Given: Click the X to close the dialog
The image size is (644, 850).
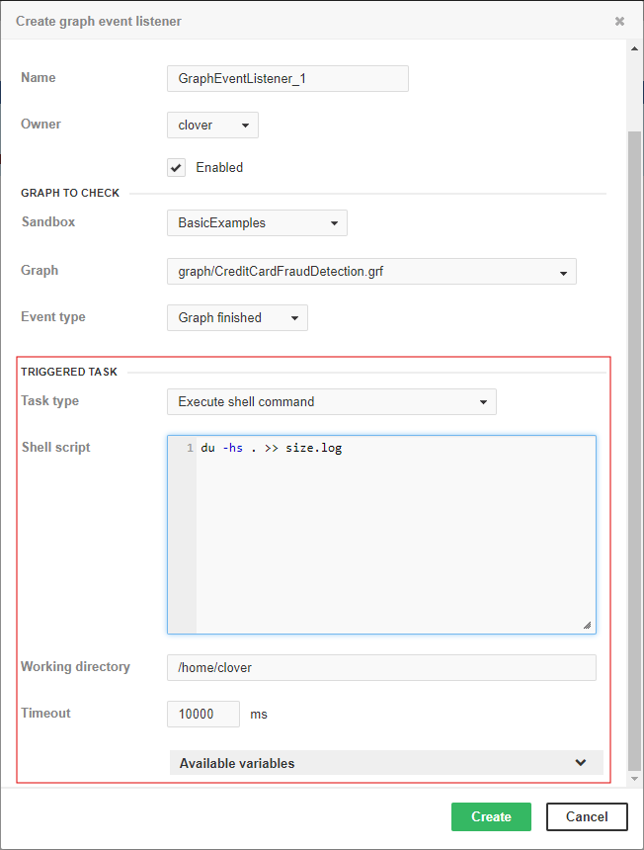Looking at the screenshot, I should click(619, 21).
